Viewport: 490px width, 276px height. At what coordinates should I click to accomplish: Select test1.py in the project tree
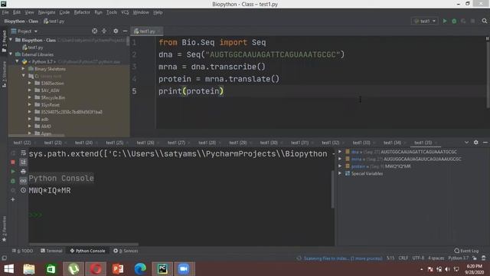(32, 48)
